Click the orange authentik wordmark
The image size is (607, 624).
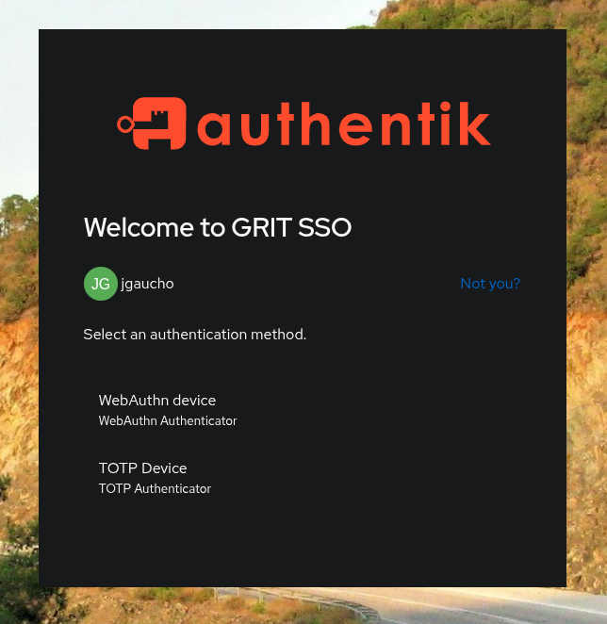(344, 123)
